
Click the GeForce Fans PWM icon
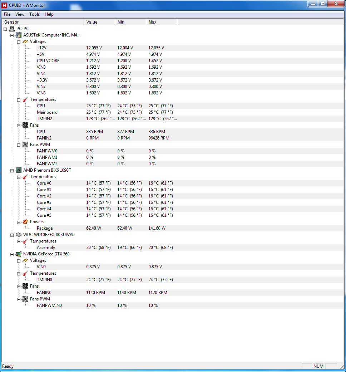(x=25, y=299)
